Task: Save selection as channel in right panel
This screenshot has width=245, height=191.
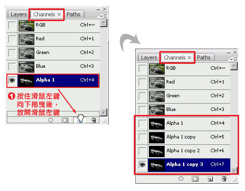Action: [195, 179]
